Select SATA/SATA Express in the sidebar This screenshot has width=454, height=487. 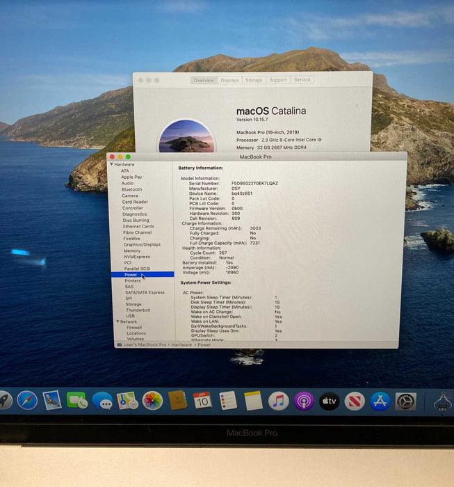click(x=145, y=293)
